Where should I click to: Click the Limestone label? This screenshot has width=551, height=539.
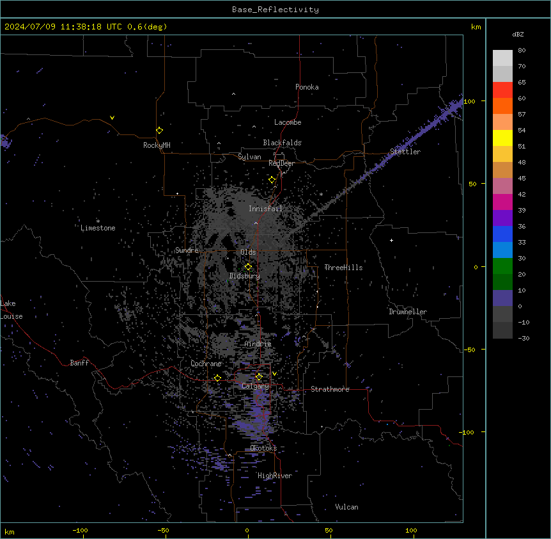[x=98, y=228]
